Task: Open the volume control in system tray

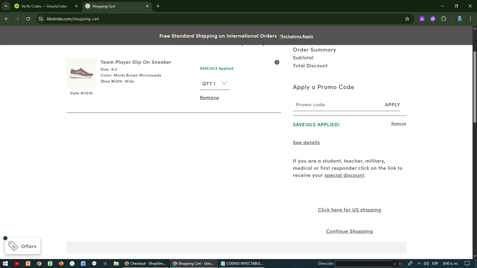Action: pyautogui.click(x=426, y=264)
